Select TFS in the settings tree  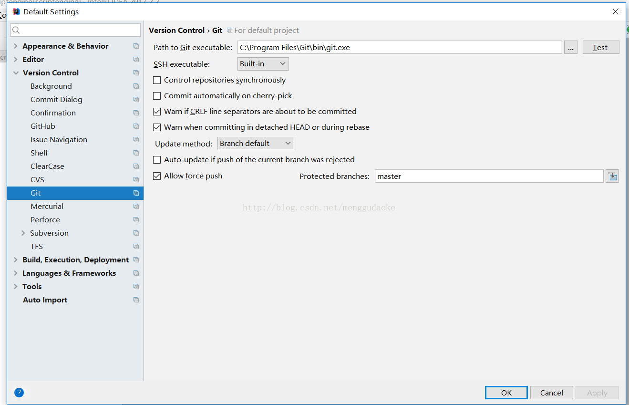click(x=37, y=247)
